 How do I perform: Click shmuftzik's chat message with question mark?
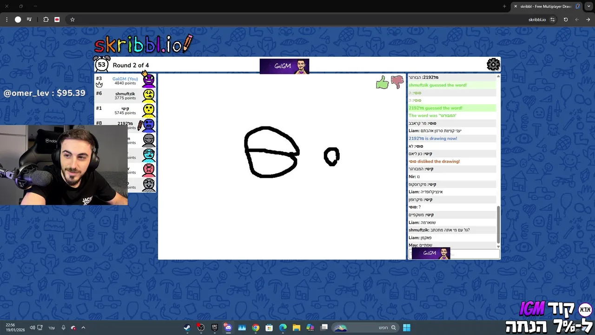pyautogui.click(x=439, y=230)
